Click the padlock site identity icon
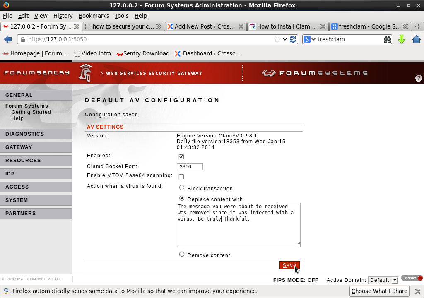 point(23,39)
